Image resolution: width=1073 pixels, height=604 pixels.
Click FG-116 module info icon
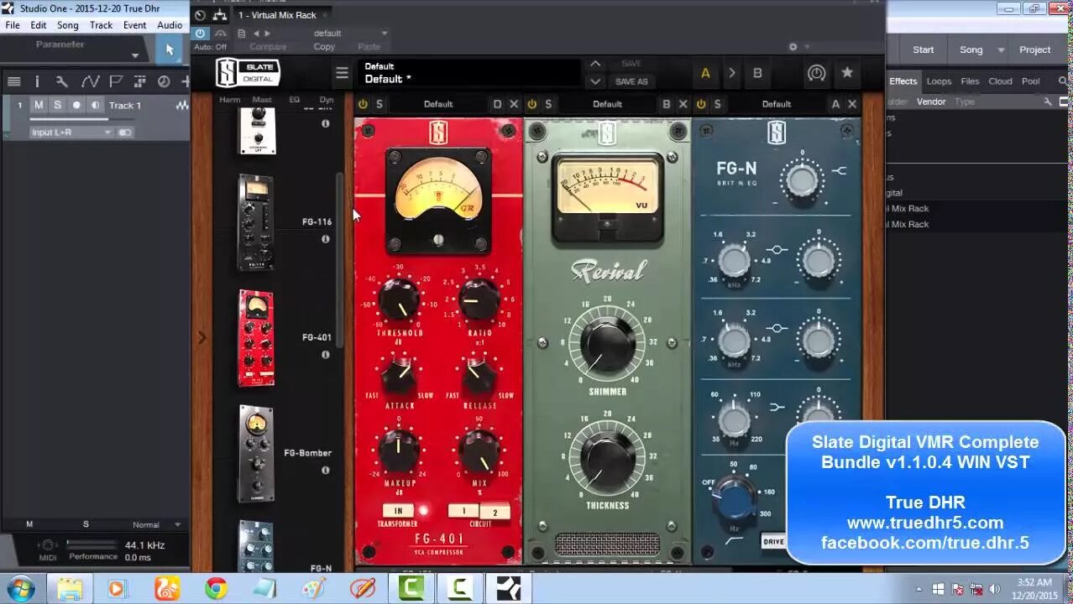coord(326,239)
